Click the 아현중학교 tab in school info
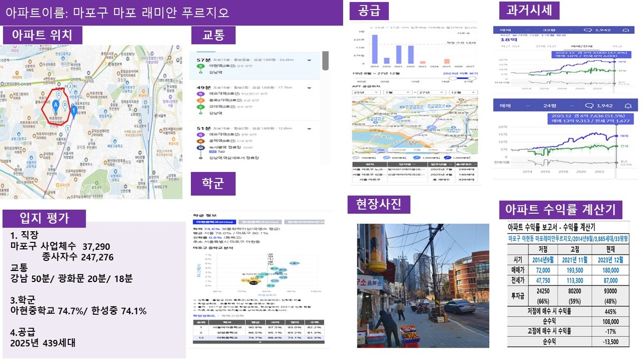This screenshot has width=643, height=362. (x=216, y=222)
